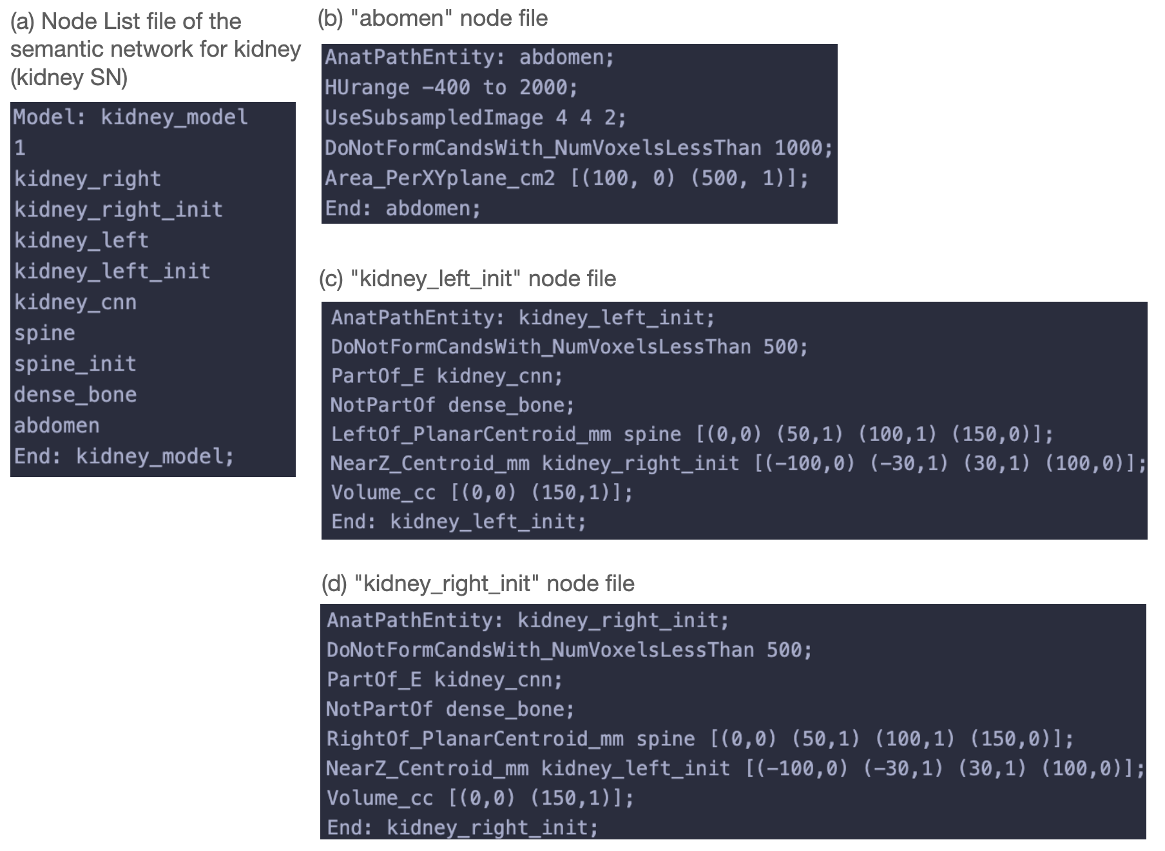The width and height of the screenshot is (1165, 851).
Task: Click the spine_init node list entry
Action: coord(75,364)
